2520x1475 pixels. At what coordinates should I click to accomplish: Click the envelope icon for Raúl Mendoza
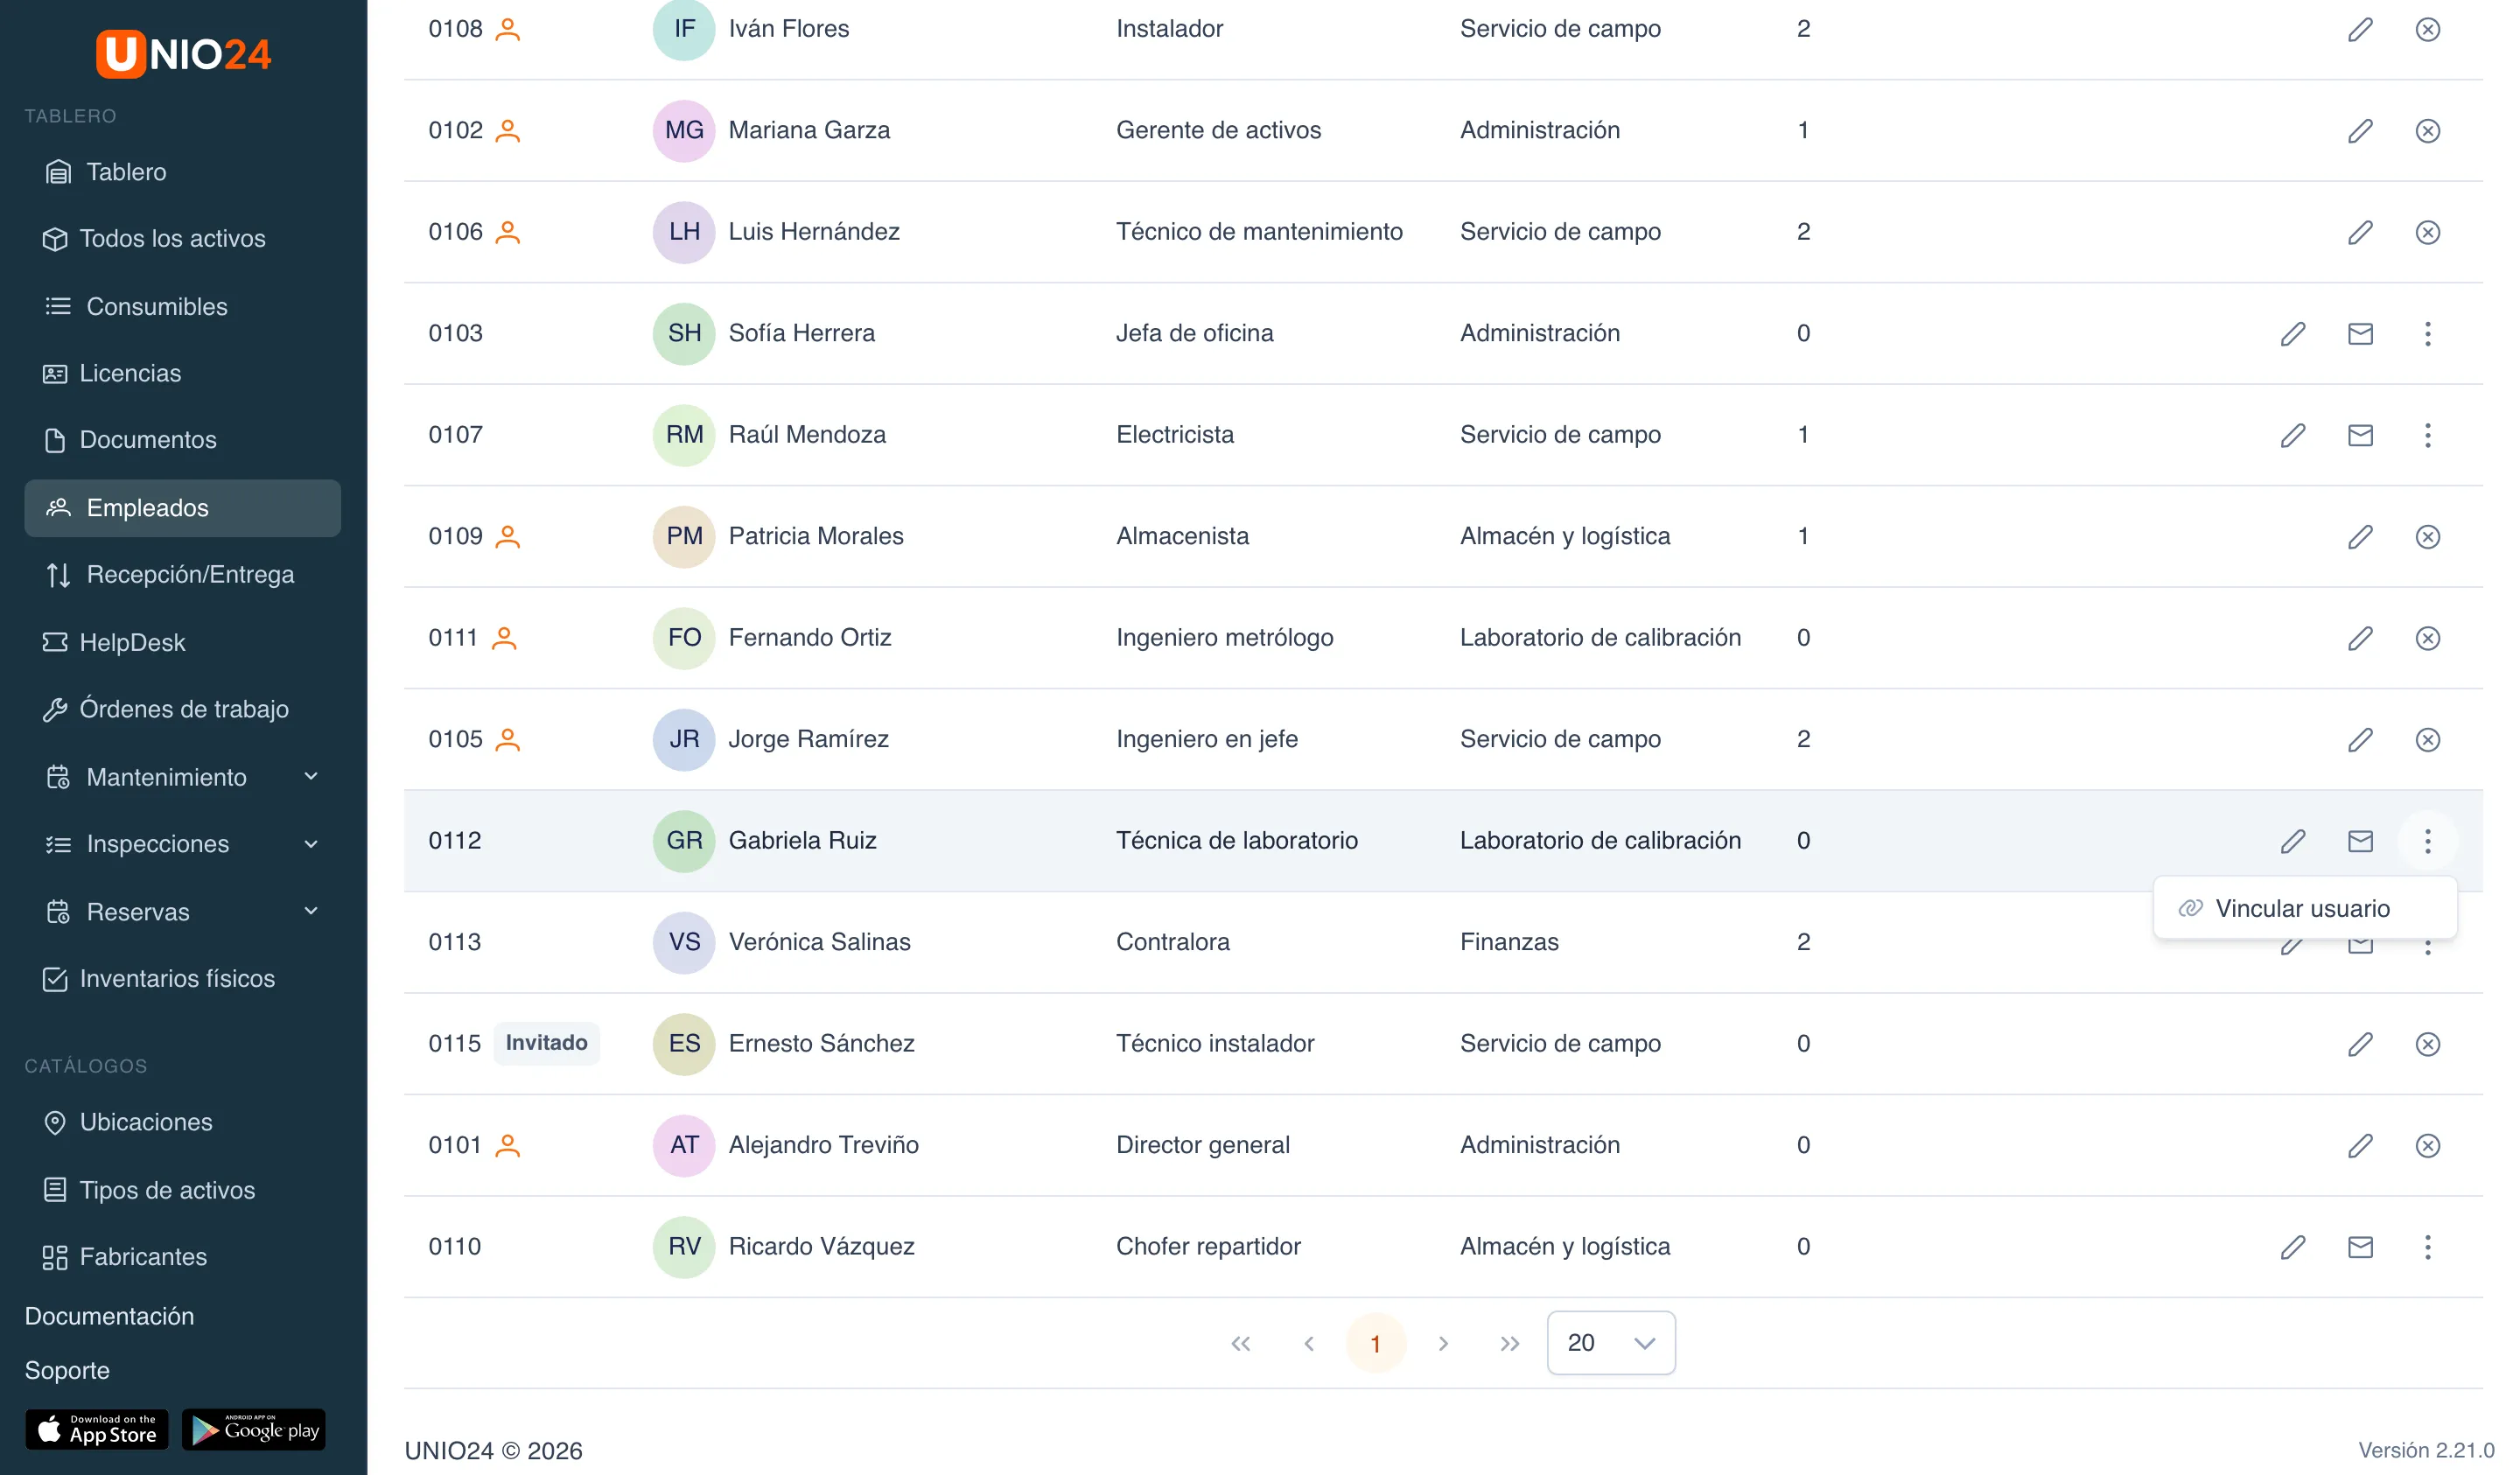(x=2359, y=435)
